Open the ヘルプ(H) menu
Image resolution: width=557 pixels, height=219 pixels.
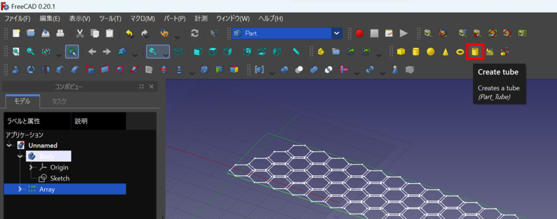[x=271, y=19]
